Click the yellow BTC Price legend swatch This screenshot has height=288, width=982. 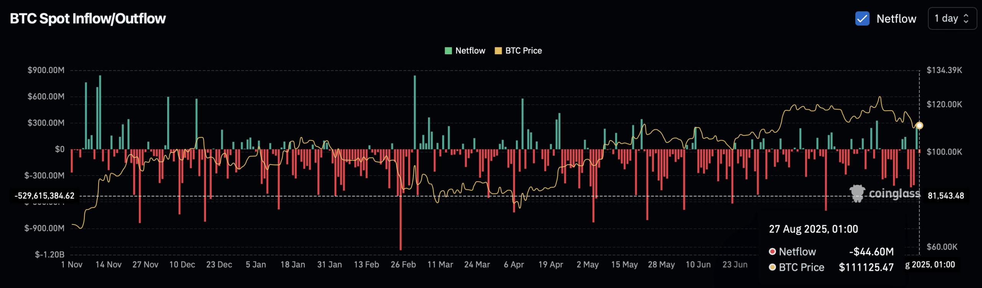click(498, 51)
